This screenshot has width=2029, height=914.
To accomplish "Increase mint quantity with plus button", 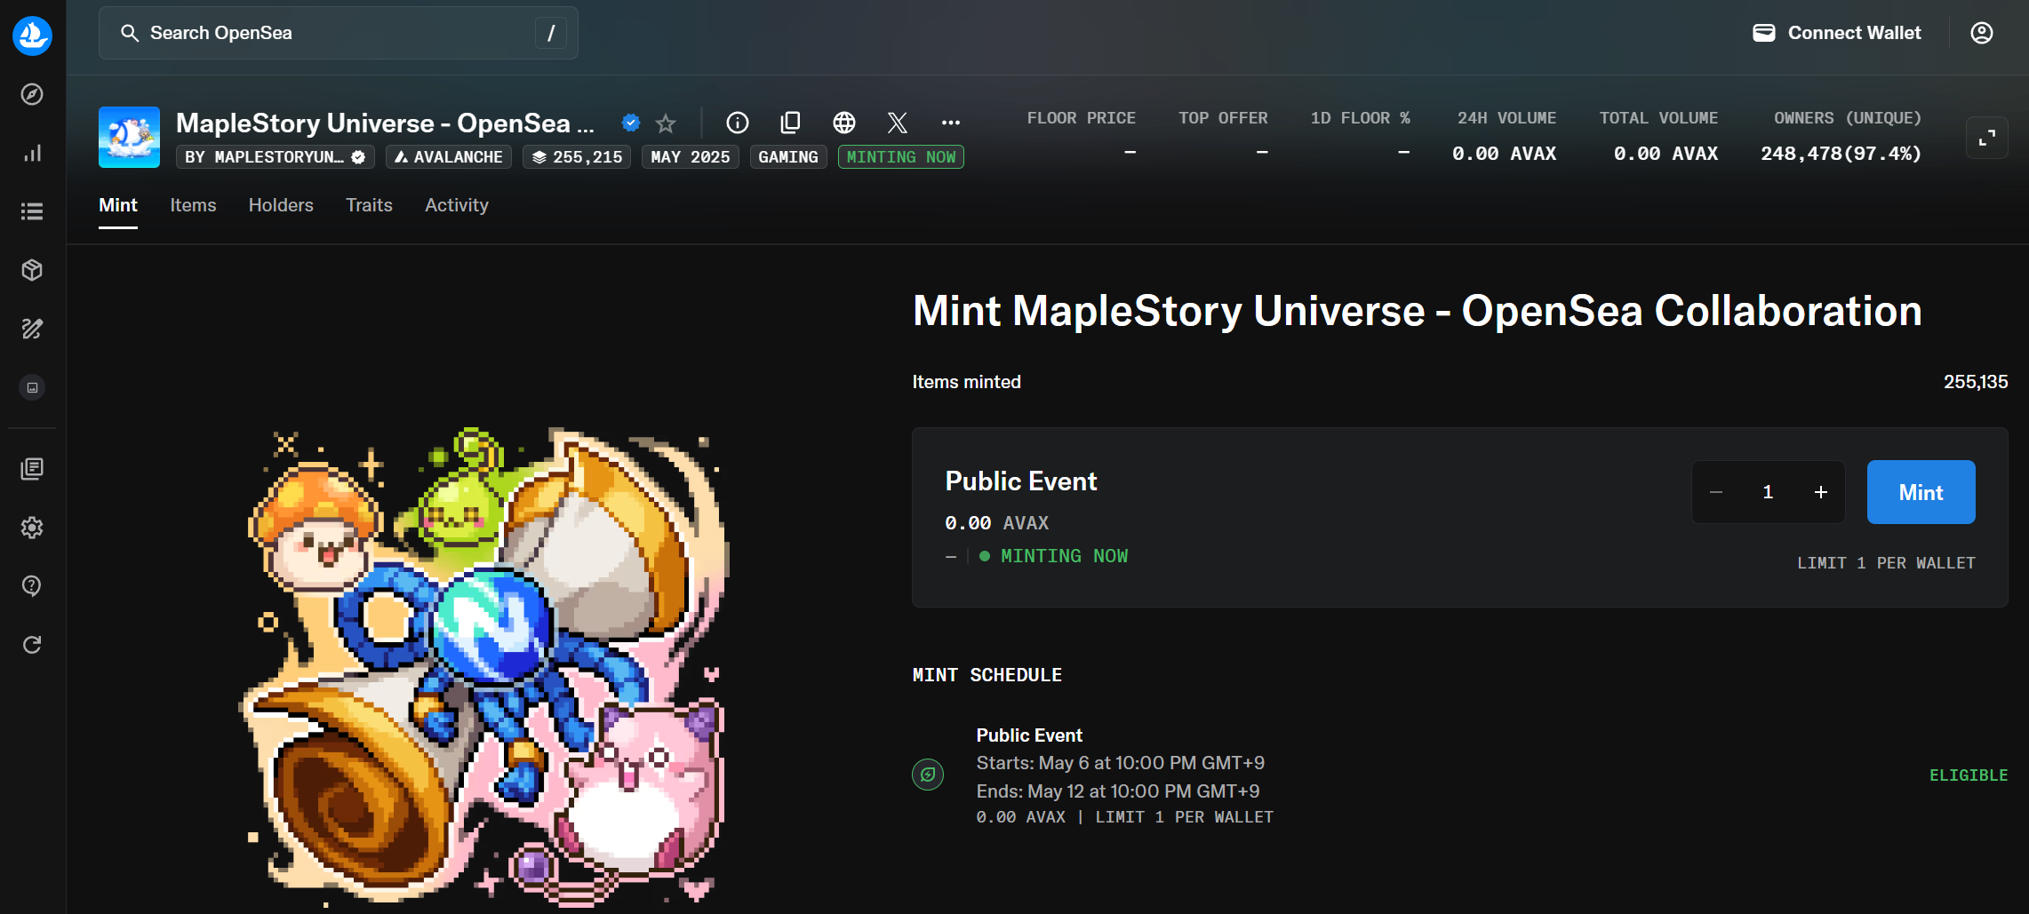I will tap(1821, 492).
